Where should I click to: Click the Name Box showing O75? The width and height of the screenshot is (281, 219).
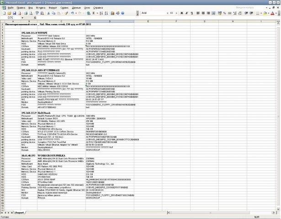[x=11, y=18]
